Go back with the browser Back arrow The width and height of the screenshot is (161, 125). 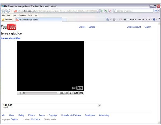[3, 11]
